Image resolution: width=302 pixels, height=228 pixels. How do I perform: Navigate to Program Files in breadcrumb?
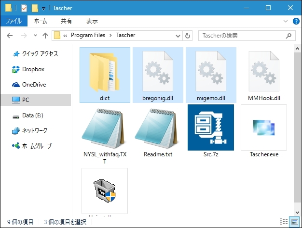pos(88,35)
